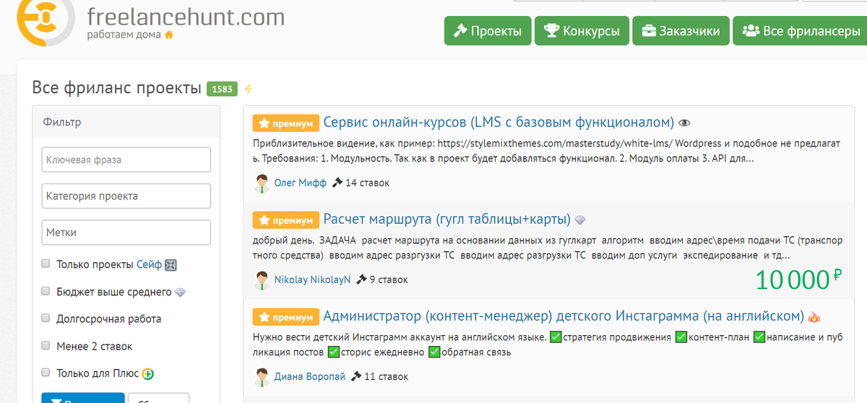This screenshot has height=403, width=867.
Task: Click the premium badge on LMS project
Action: [x=285, y=123]
